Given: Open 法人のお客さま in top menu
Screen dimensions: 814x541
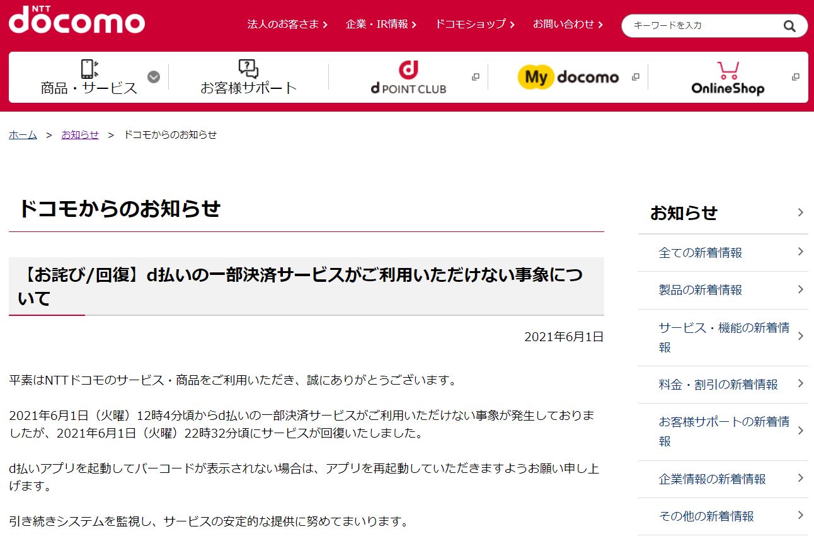Looking at the screenshot, I should coord(284,25).
